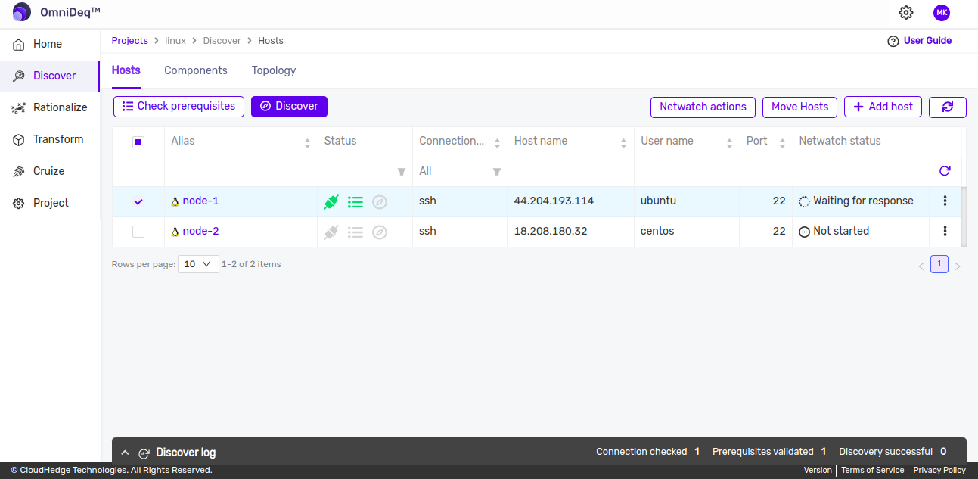Expand the Discover log panel chevron
The image size is (978, 479).
(x=126, y=453)
